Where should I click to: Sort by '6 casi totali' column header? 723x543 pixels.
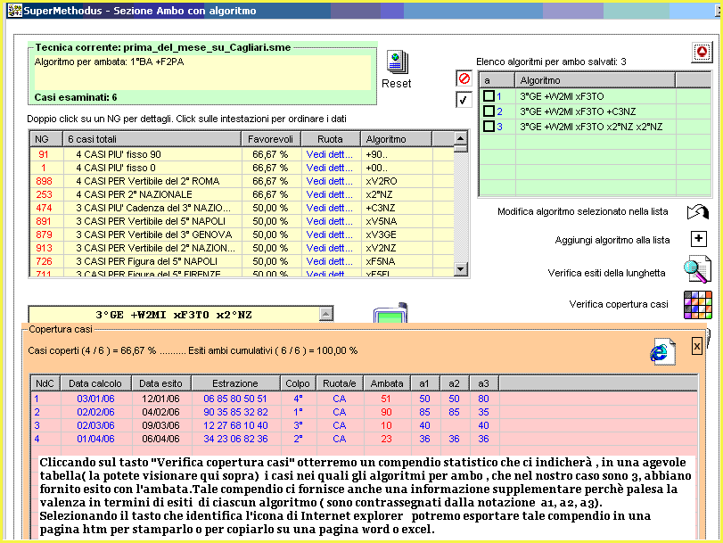pyautogui.click(x=152, y=139)
